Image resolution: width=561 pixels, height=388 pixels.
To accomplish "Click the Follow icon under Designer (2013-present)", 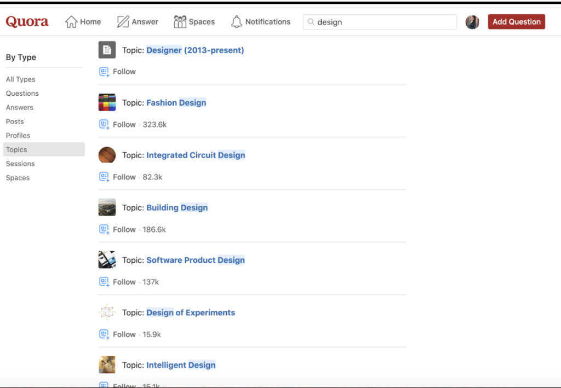I will pyautogui.click(x=104, y=71).
